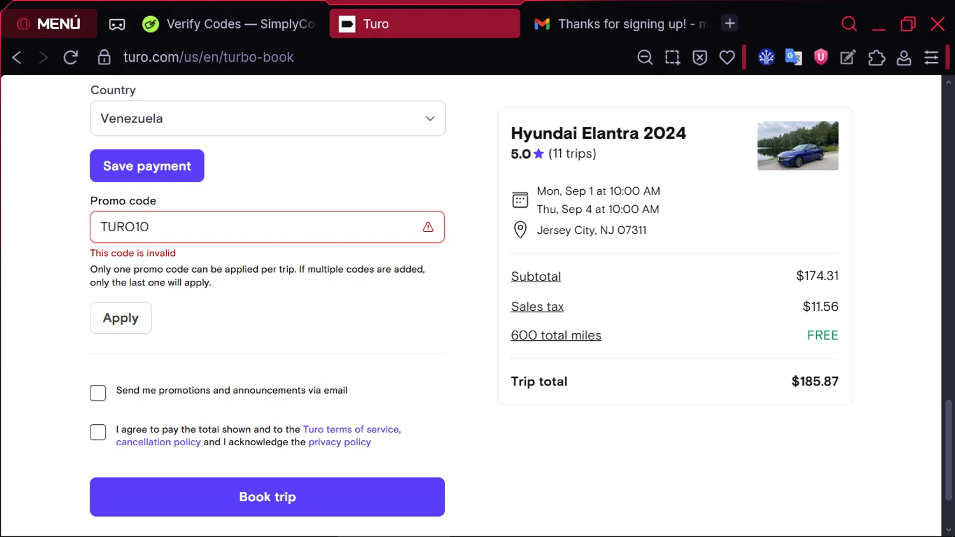Open the 600 total miles link
Screen dimensions: 955x537
click(x=556, y=335)
